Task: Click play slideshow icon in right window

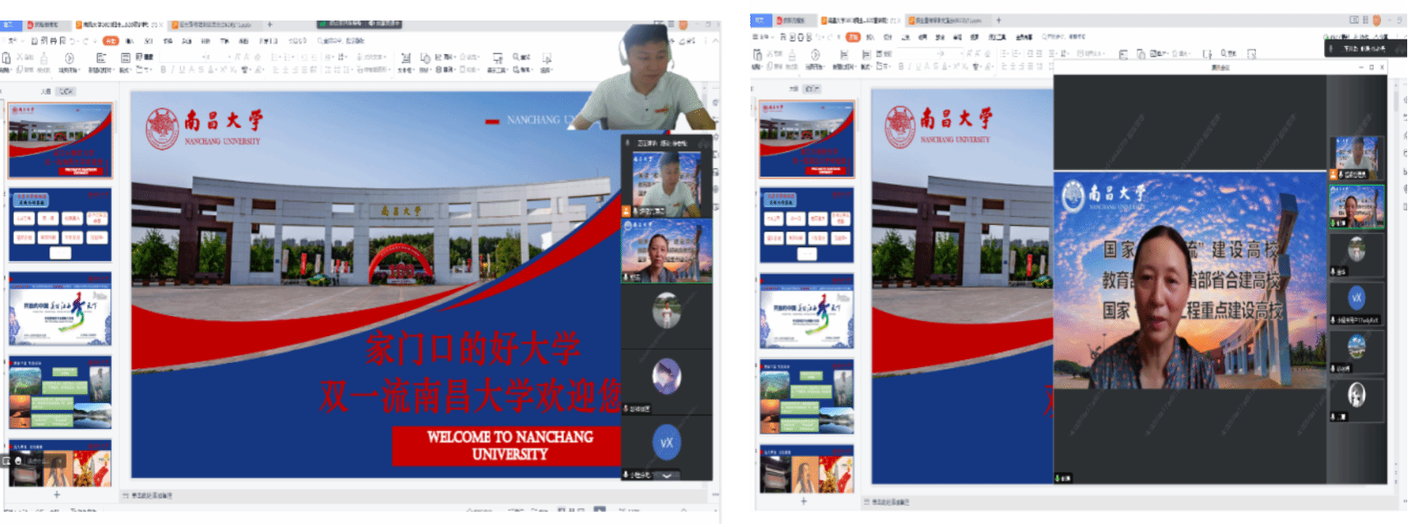Action: (815, 55)
